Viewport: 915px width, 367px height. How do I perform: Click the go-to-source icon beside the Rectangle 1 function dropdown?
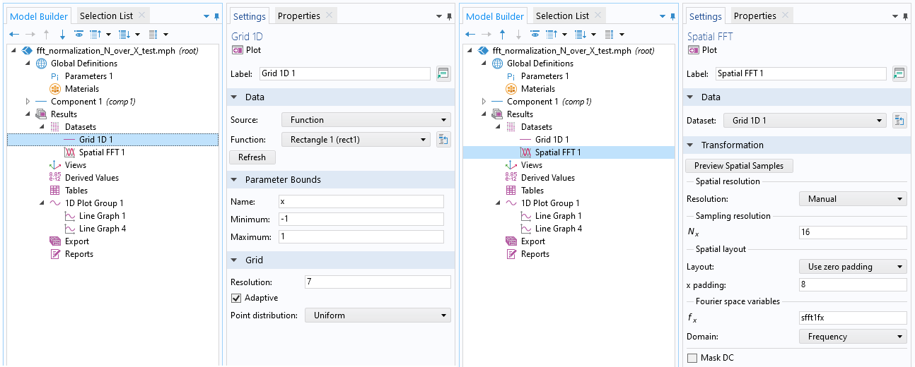[443, 140]
